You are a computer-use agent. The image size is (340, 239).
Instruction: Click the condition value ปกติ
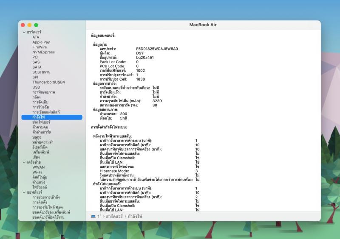pyautogui.click(x=124, y=118)
